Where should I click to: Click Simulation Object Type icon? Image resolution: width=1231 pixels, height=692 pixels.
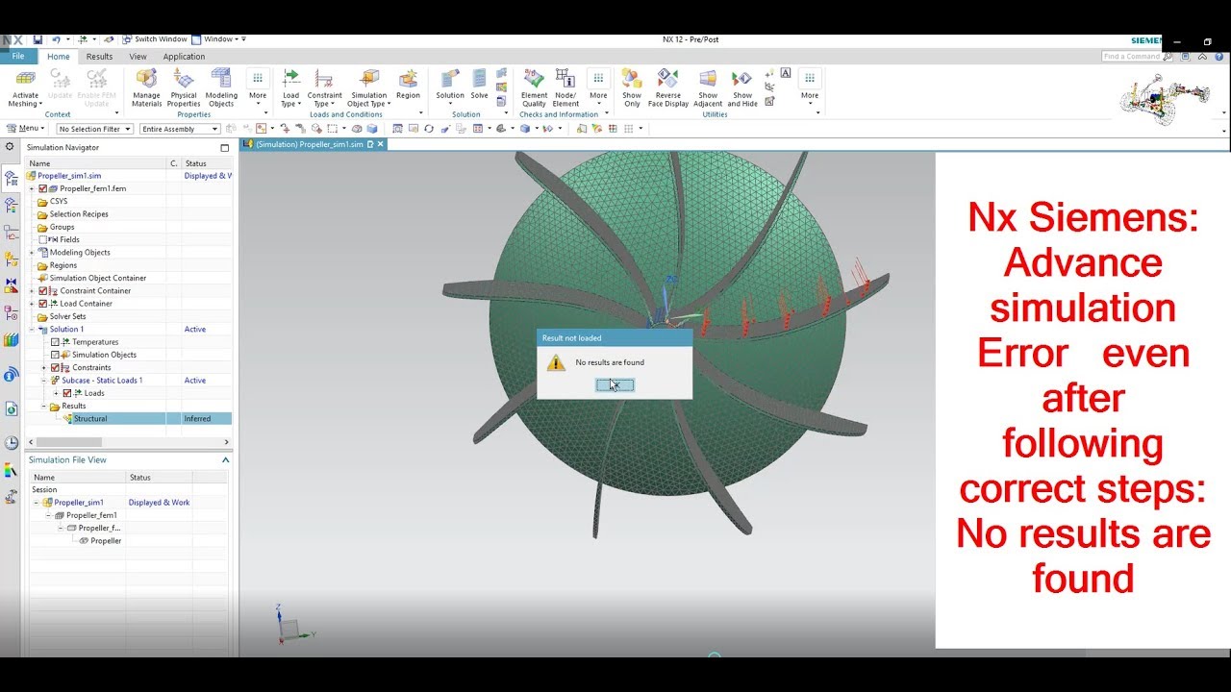[x=369, y=79]
